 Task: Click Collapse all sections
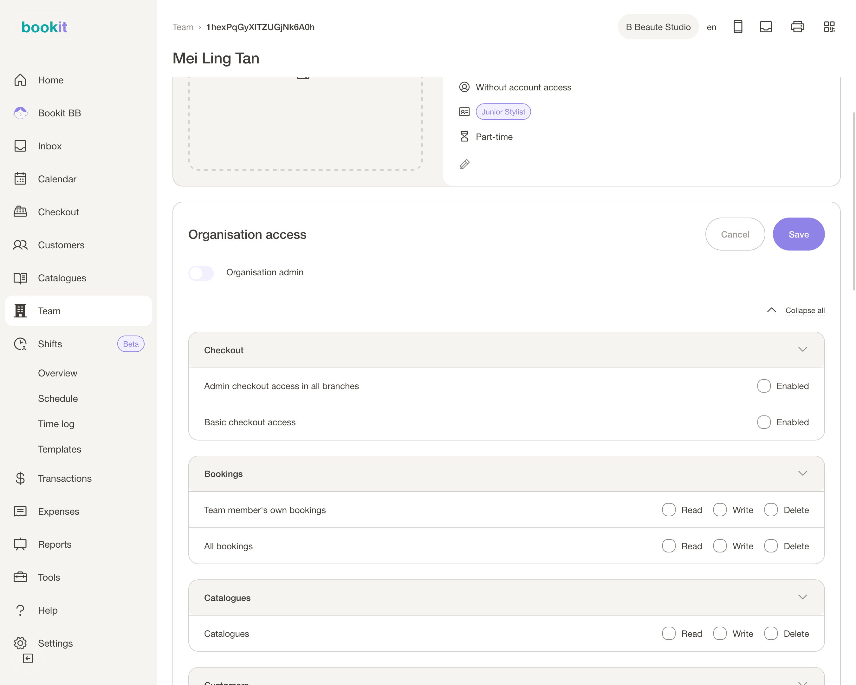(805, 310)
